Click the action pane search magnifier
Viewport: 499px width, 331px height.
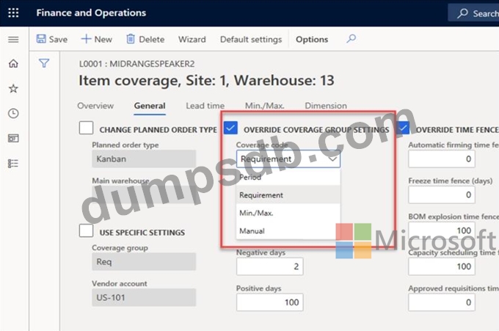[352, 39]
